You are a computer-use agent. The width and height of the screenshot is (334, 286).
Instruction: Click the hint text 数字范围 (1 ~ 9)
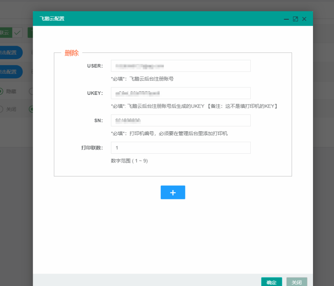129,161
